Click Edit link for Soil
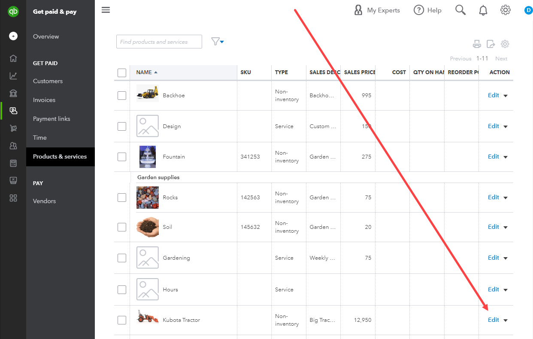 [x=494, y=227]
